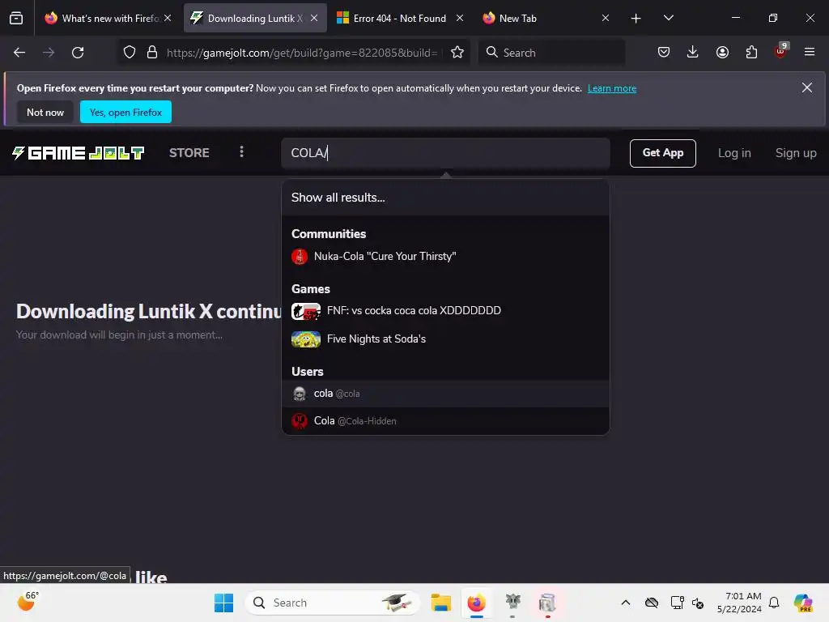The width and height of the screenshot is (829, 622).
Task: Click the Firefox URL address bar
Action: (301, 53)
